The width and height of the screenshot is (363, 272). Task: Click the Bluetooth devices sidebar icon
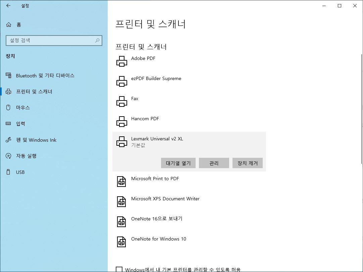[x=8, y=75]
